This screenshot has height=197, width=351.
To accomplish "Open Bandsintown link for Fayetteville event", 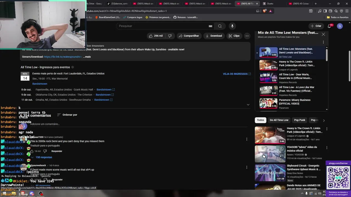I will (106, 89).
